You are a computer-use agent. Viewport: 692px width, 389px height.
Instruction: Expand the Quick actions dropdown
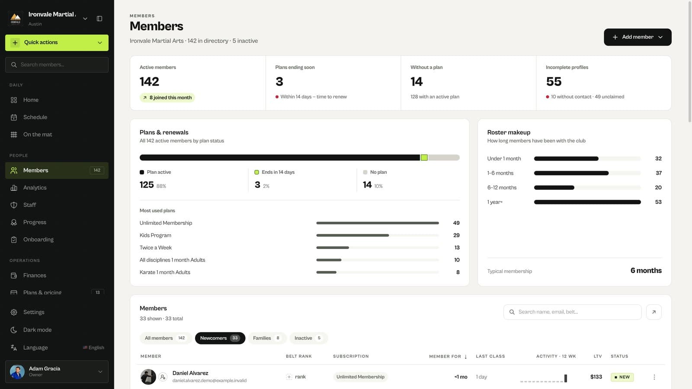point(57,43)
